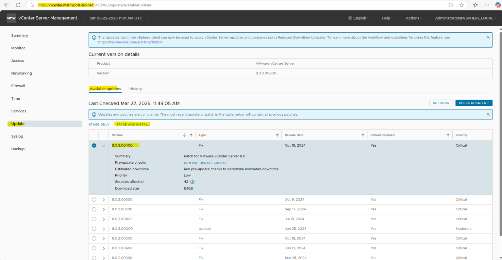Select the radio button for version 8.0.2.00500
The image size is (502, 260).
(94, 238)
